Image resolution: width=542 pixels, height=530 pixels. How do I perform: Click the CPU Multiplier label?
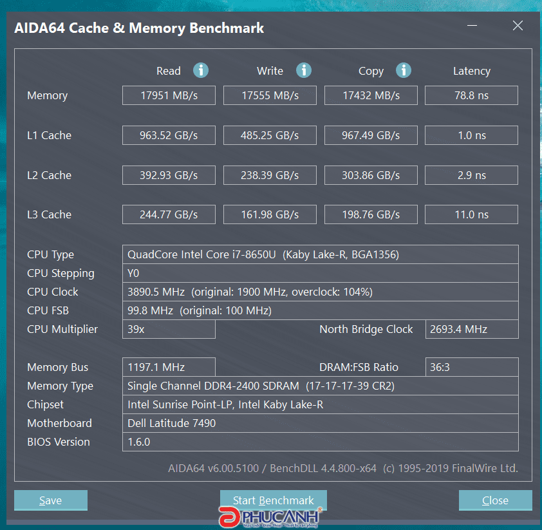[x=62, y=330]
